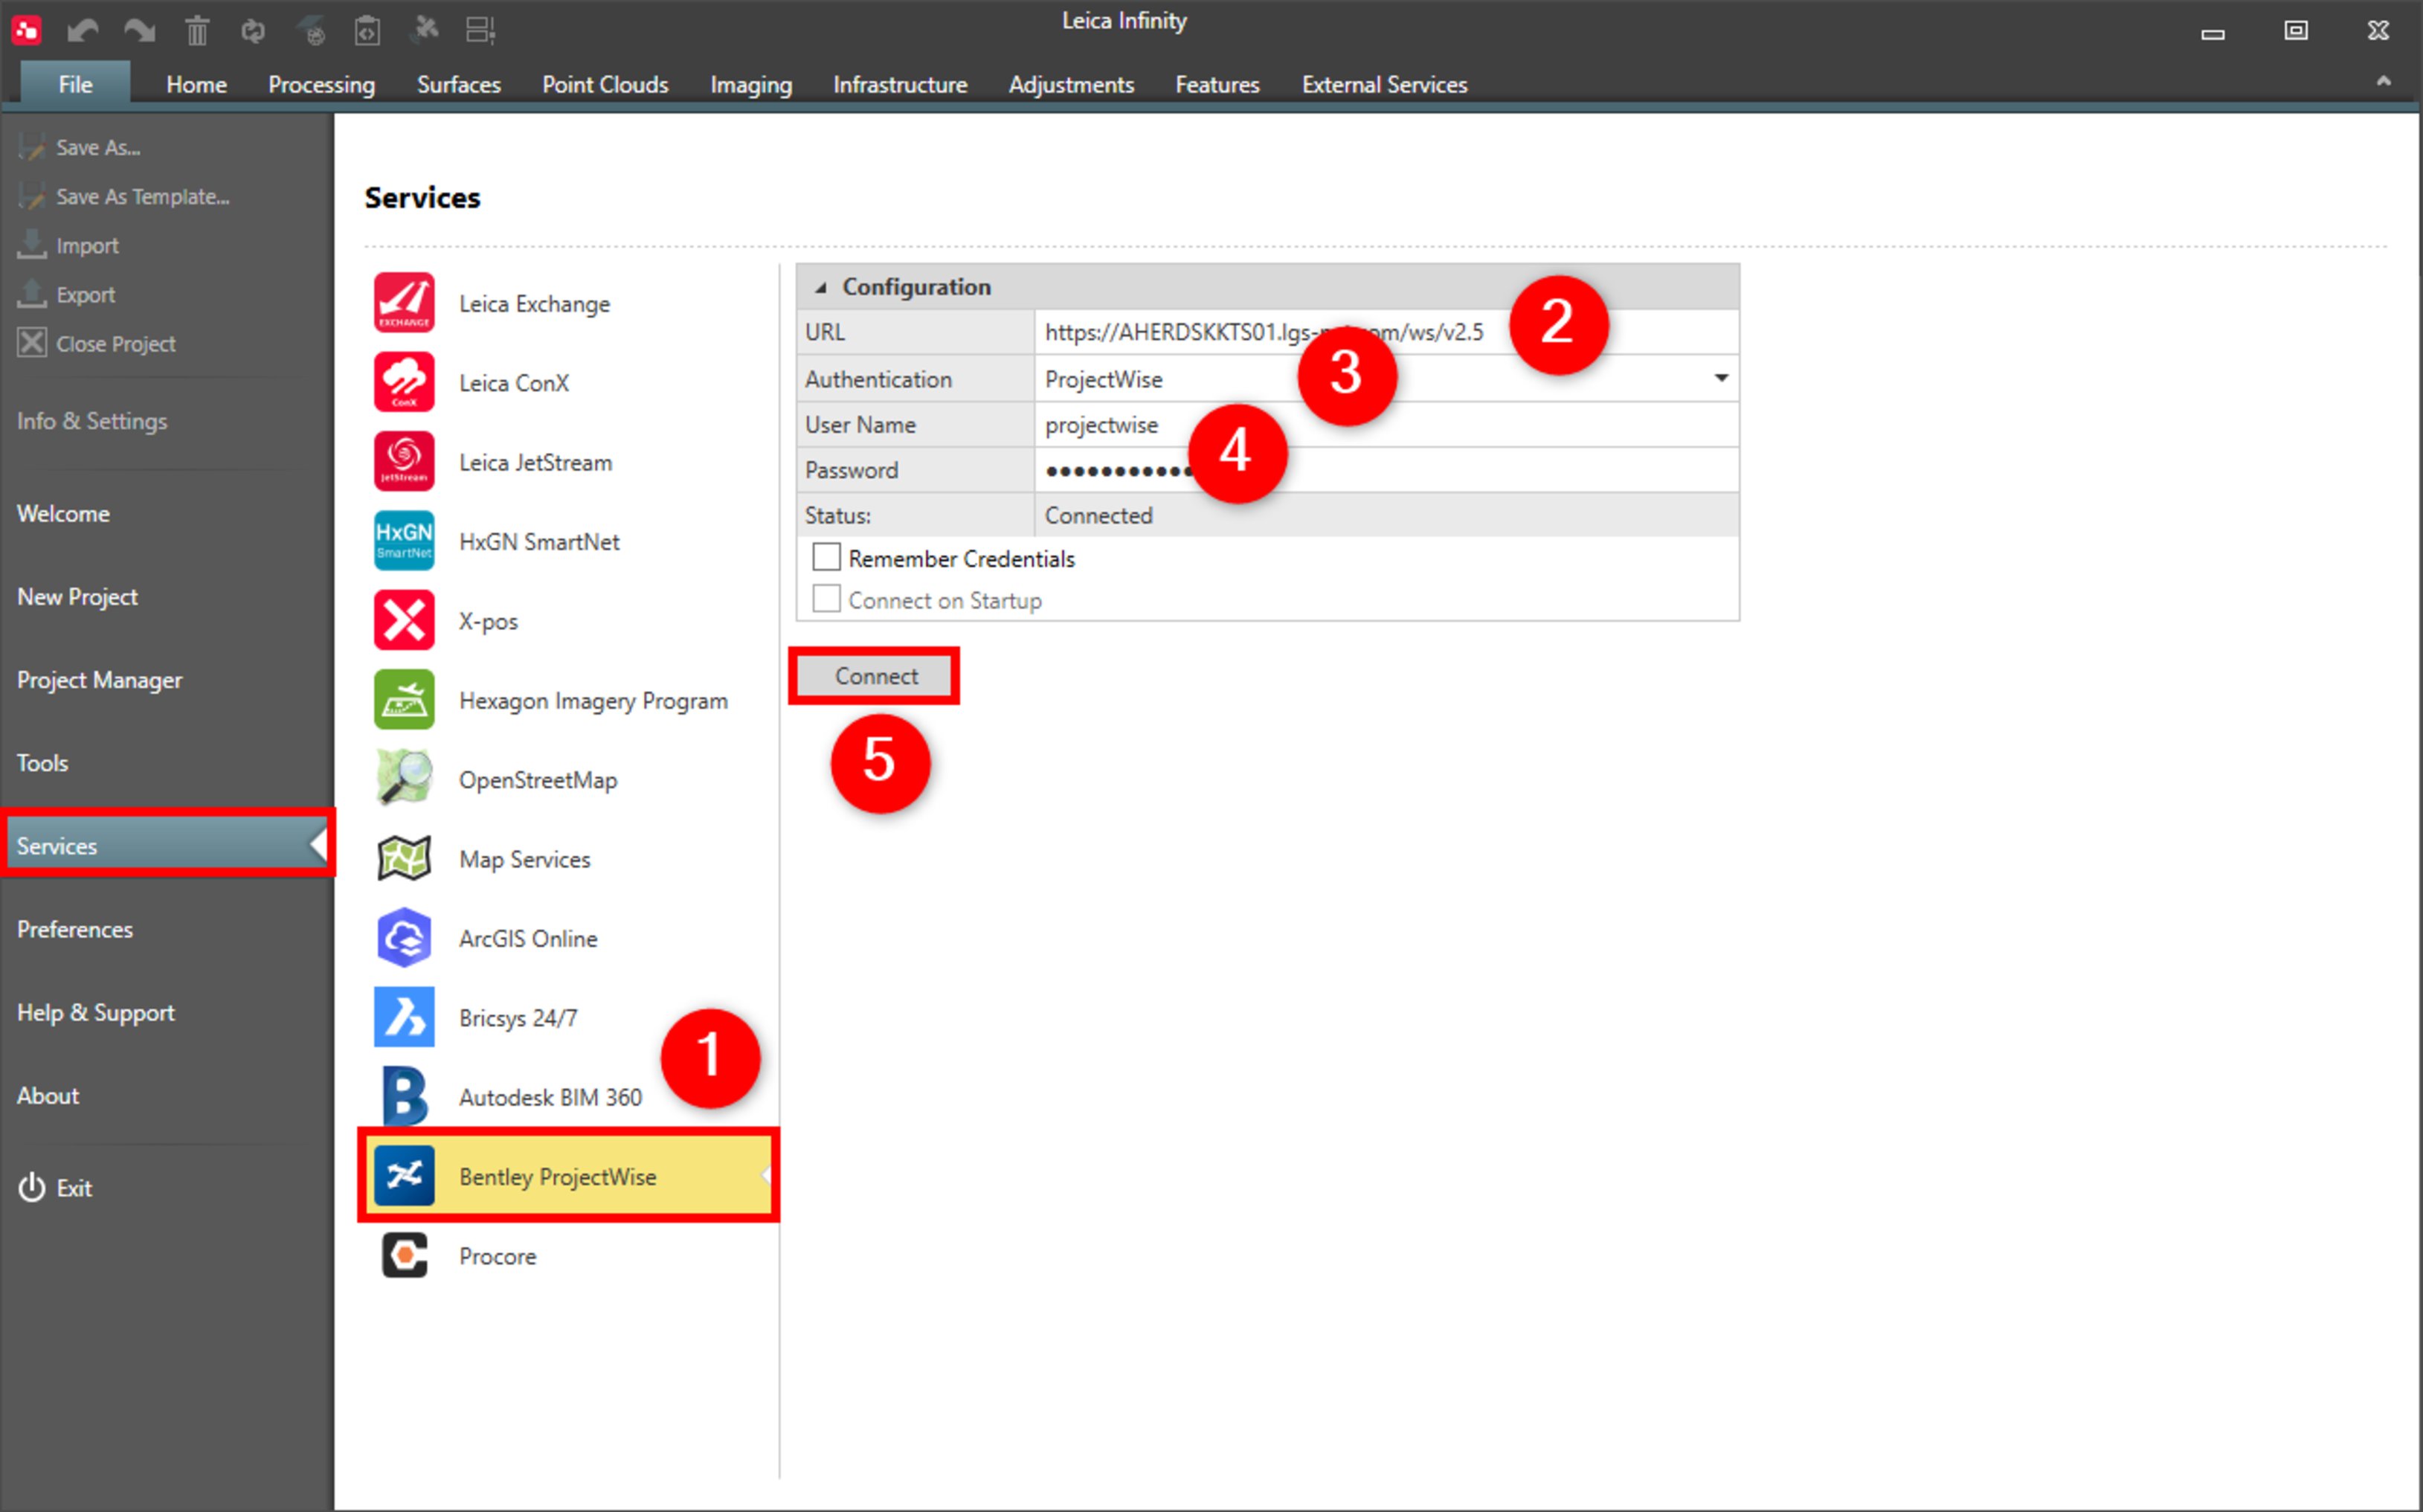This screenshot has width=2423, height=1512.
Task: Click the Leica Infinity app logo
Action: point(26,30)
